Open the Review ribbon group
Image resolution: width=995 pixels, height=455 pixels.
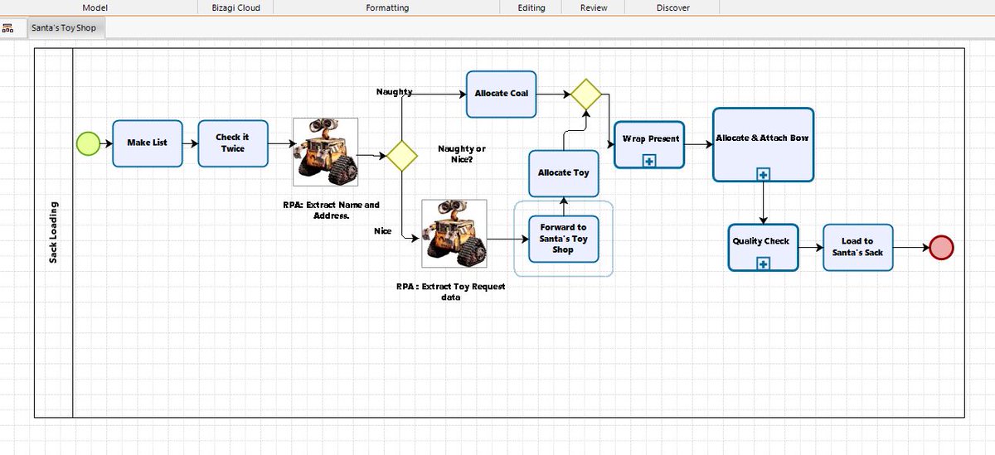(x=594, y=7)
